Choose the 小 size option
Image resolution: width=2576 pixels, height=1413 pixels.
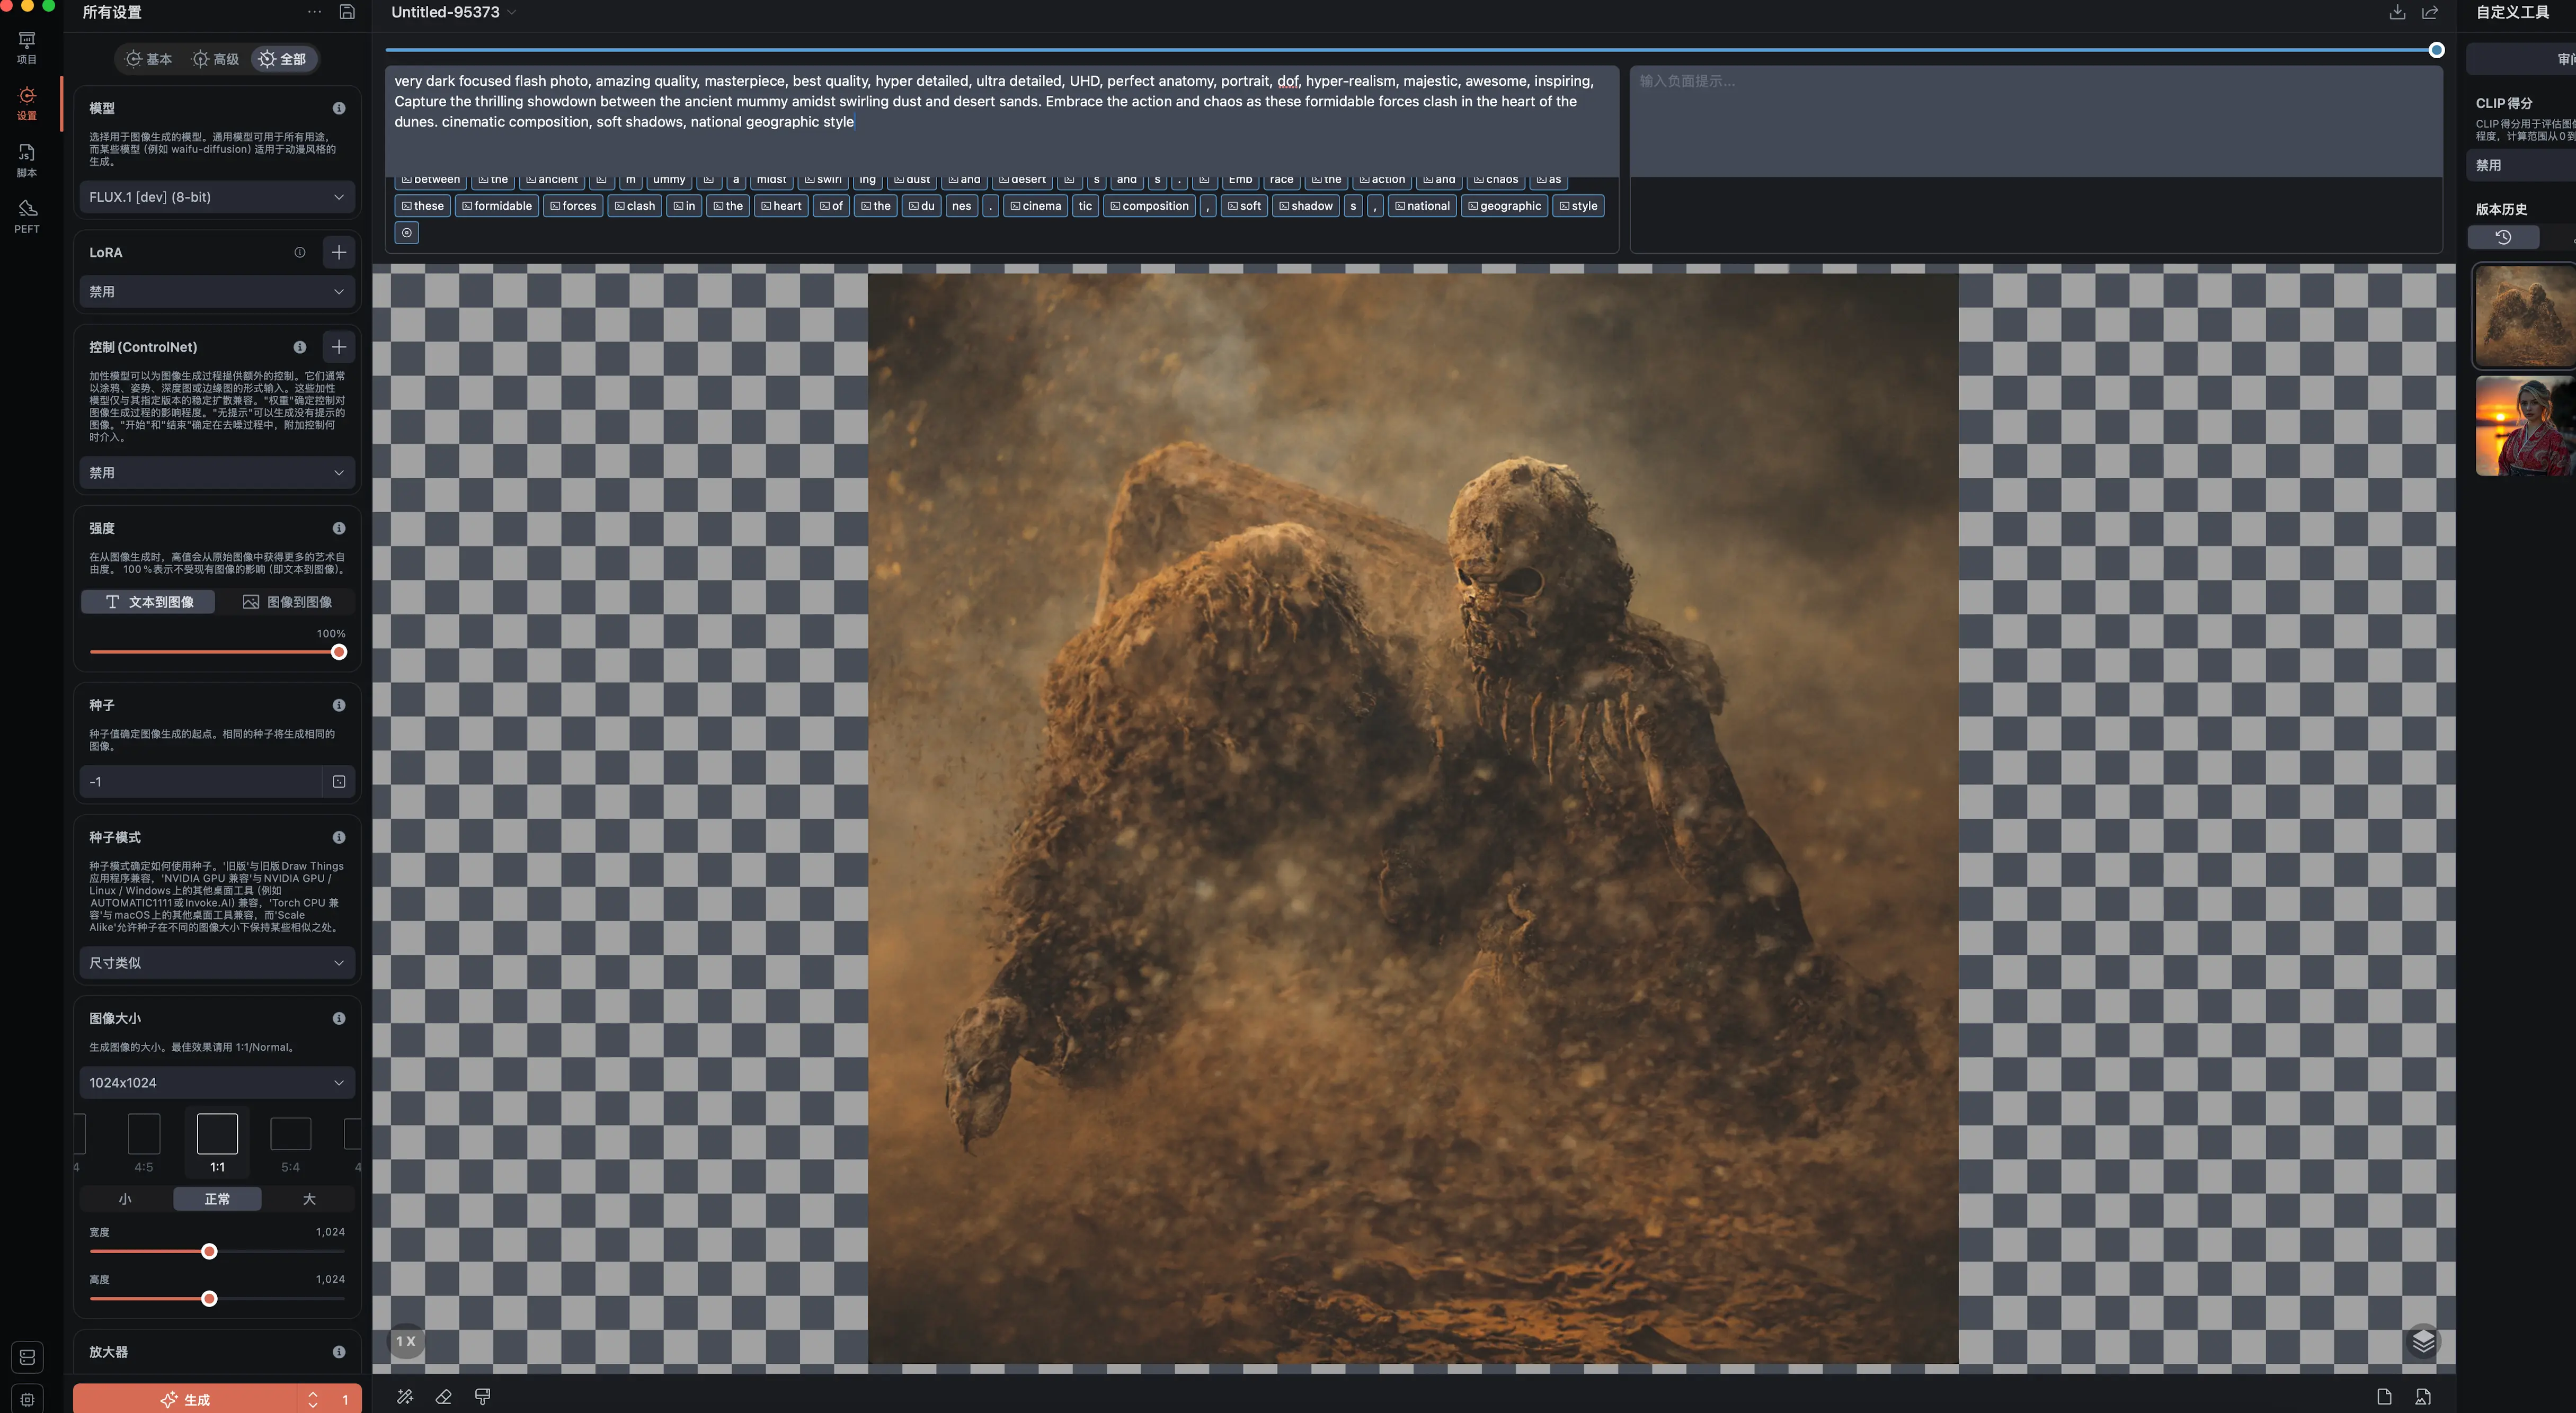coord(125,1199)
